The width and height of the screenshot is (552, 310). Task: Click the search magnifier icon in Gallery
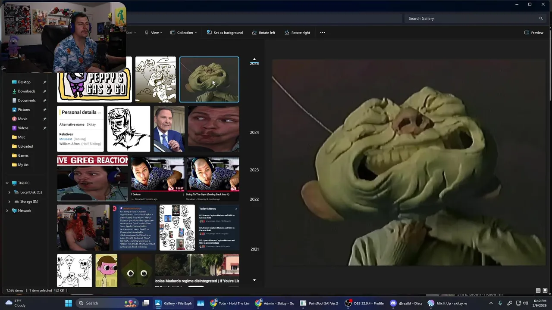[x=541, y=19]
